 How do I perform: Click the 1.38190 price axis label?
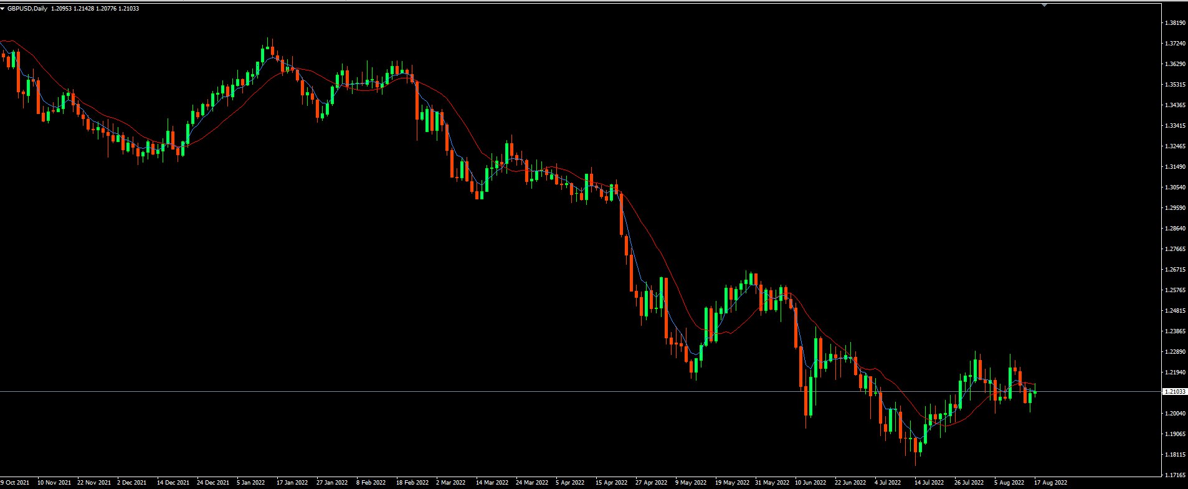pos(1174,23)
